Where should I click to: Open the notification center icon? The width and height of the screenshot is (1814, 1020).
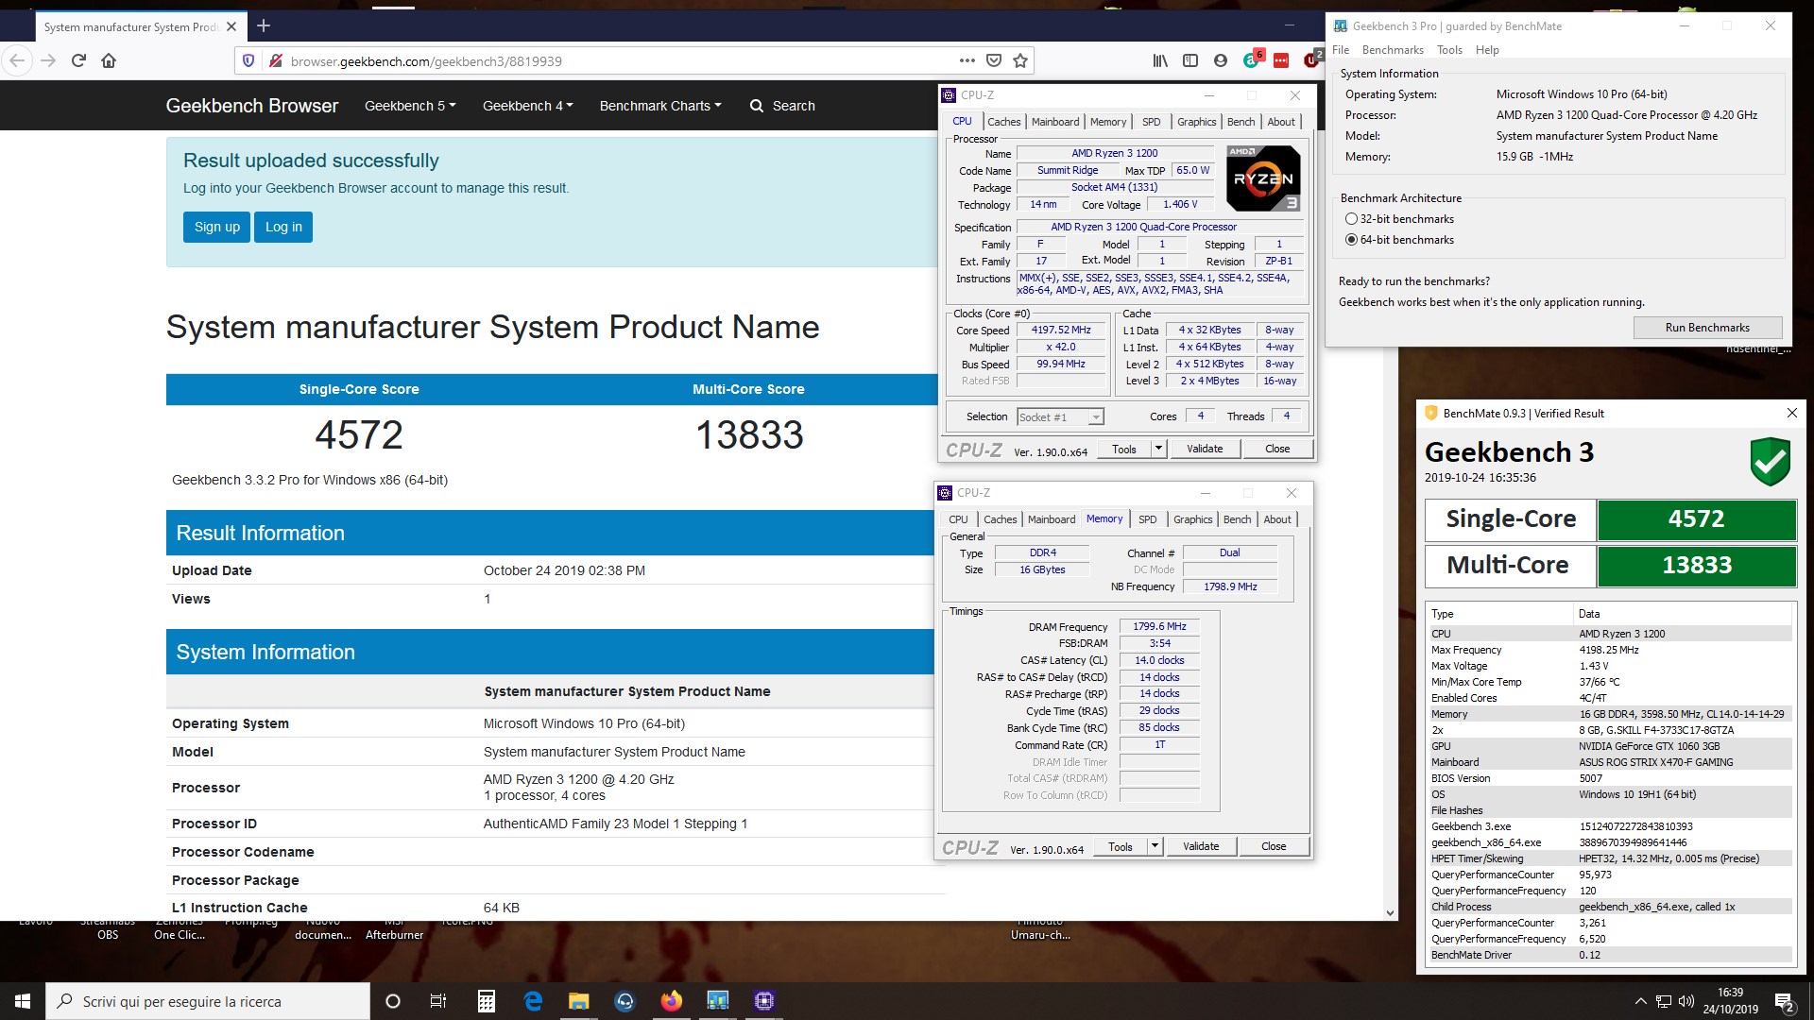tap(1785, 1002)
